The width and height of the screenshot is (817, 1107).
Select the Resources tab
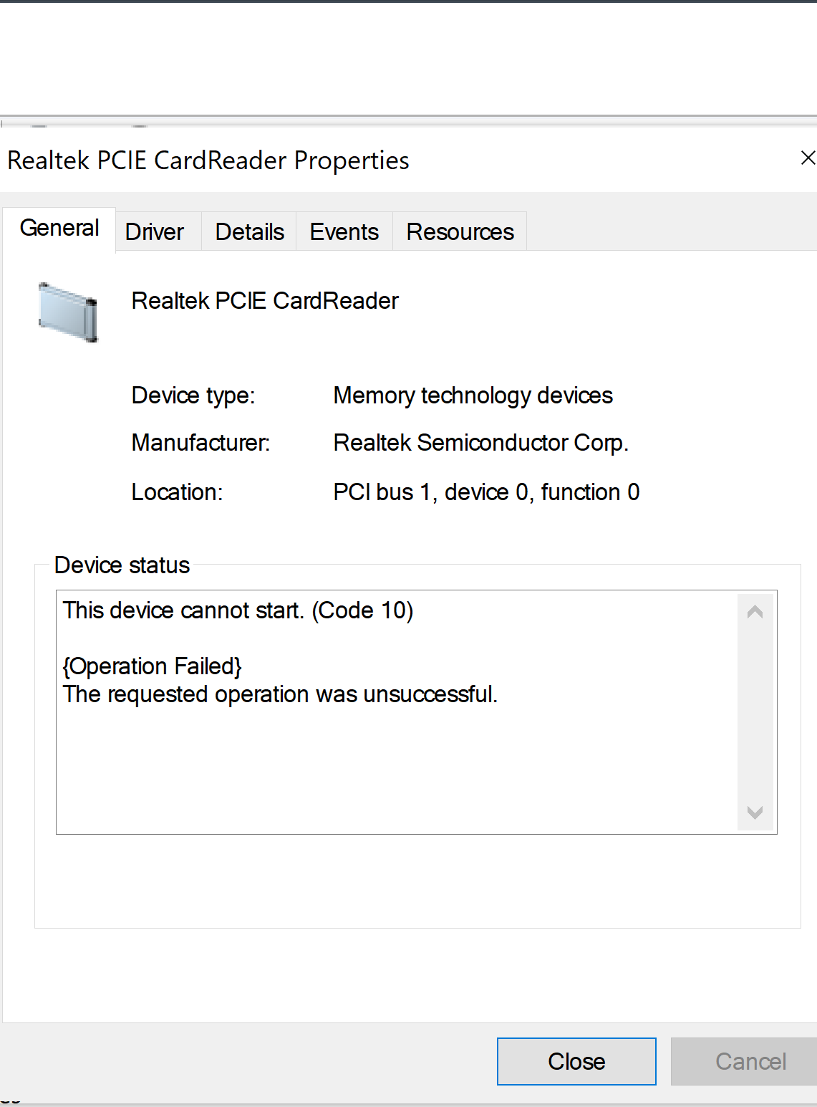point(459,231)
